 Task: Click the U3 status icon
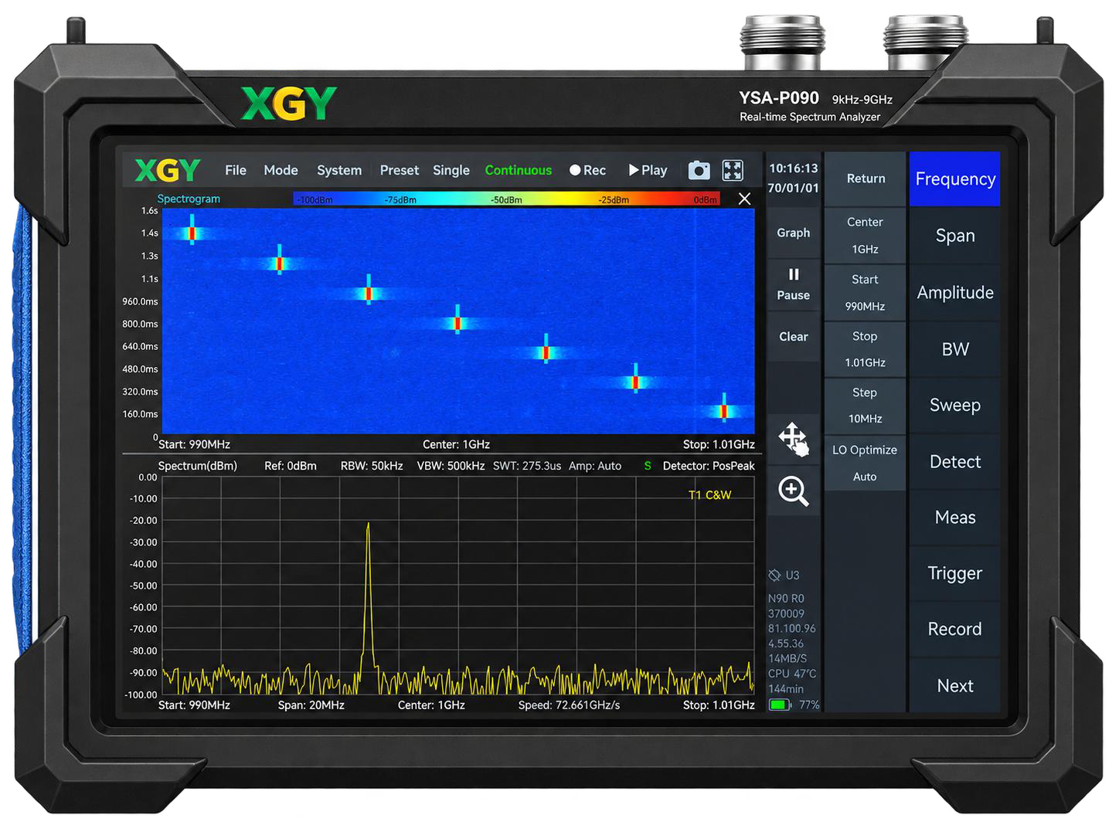[784, 576]
